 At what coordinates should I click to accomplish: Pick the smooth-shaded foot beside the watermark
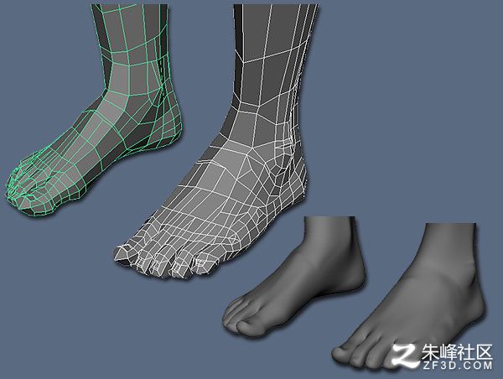tap(409, 295)
